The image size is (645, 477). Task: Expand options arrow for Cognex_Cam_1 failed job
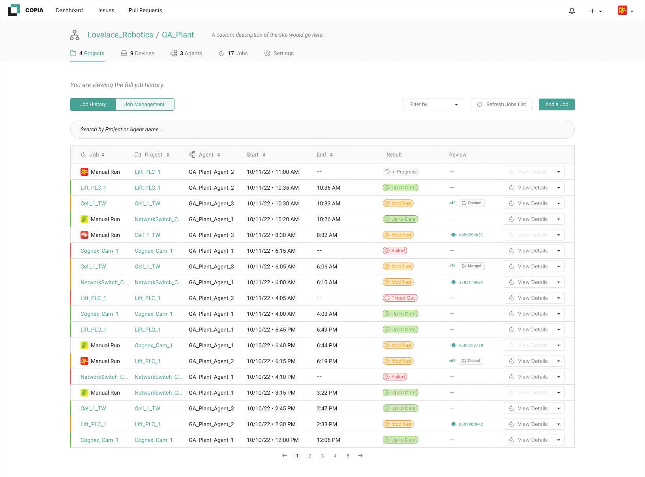pos(559,251)
